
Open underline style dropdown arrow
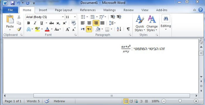pyautogui.click(x=46, y=23)
